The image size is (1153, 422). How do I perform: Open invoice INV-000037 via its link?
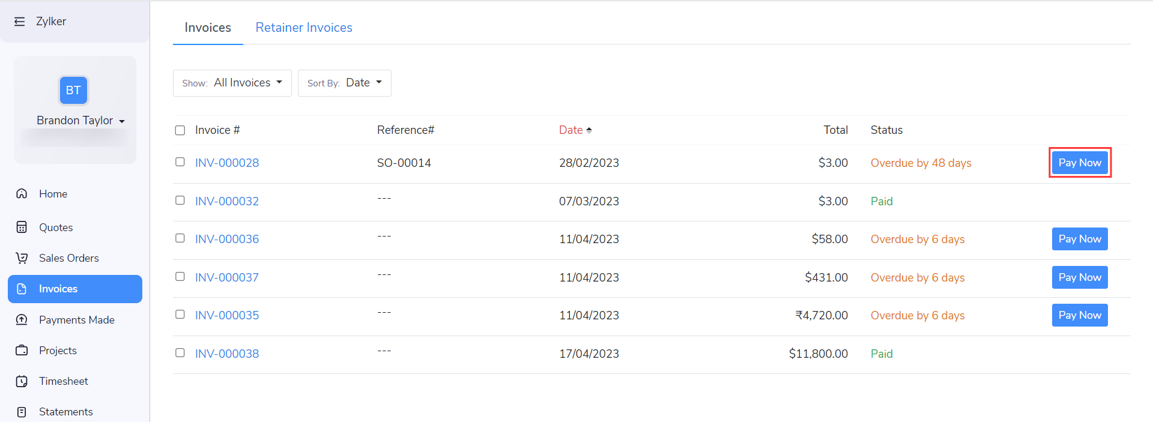[226, 277]
